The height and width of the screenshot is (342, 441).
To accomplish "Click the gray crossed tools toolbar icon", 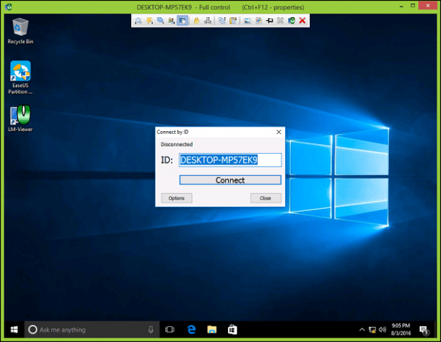I will (280, 21).
